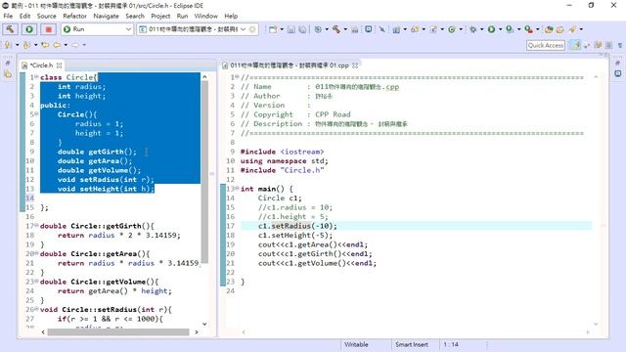
Task: Click the Open Type folder icon
Action: coord(549,29)
